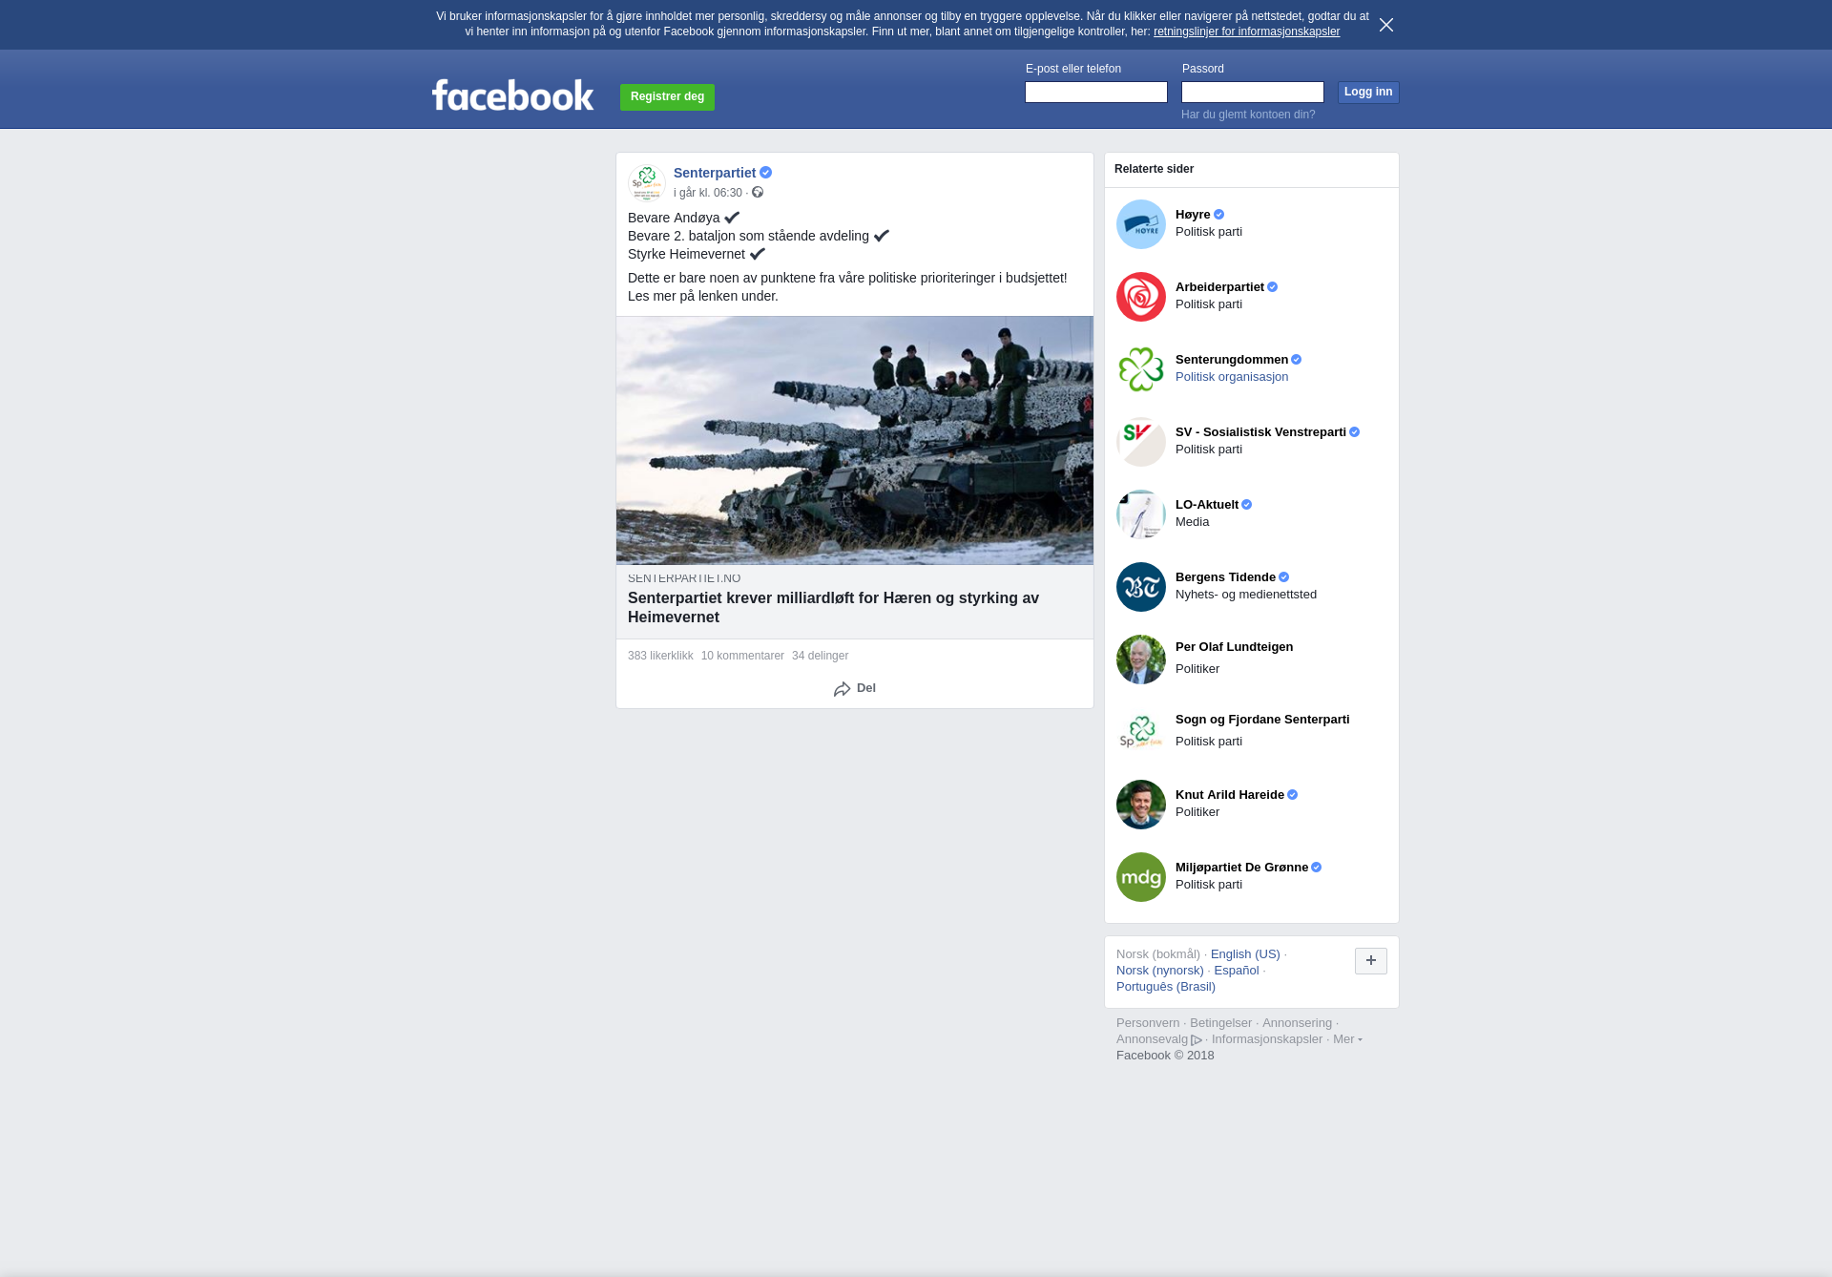Open Miljøpartiet De Grønne page link
This screenshot has height=1277, width=1832.
coord(1241,868)
